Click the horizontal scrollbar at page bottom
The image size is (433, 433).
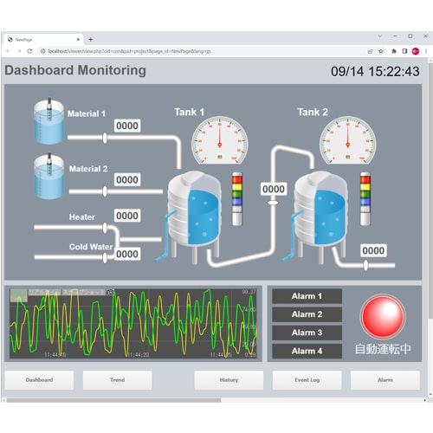pos(113,400)
